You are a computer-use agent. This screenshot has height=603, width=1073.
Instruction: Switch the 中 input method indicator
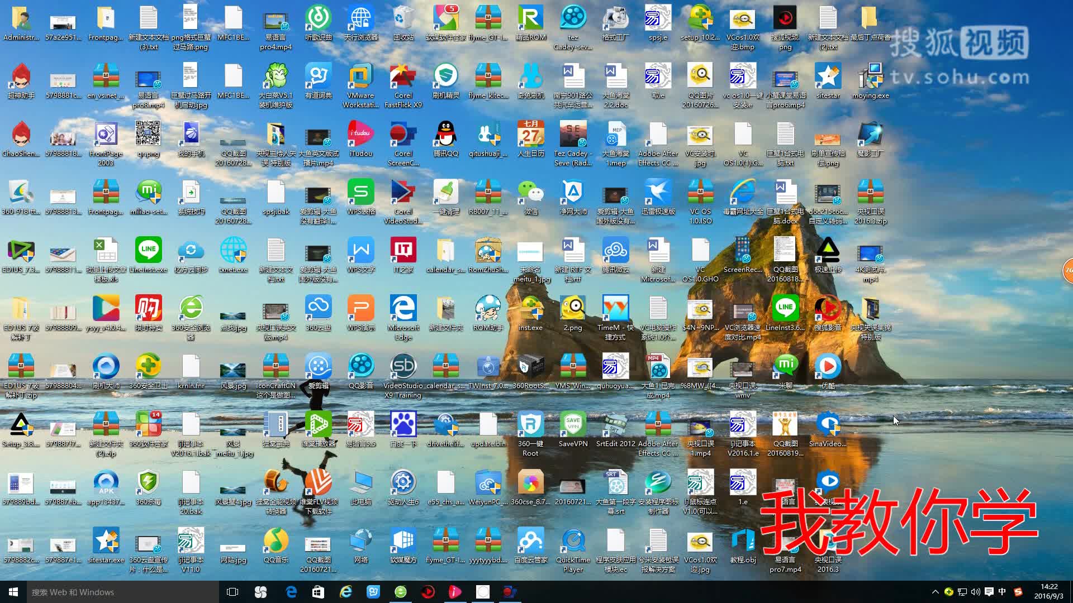1002,592
